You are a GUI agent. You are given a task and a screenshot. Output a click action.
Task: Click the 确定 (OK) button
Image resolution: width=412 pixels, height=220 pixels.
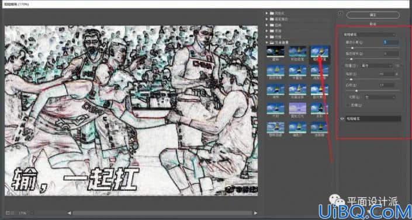coord(373,15)
